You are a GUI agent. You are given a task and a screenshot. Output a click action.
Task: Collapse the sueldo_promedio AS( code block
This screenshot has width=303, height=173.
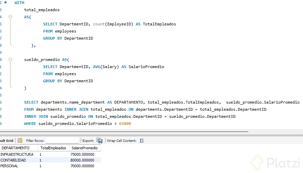point(11,60)
